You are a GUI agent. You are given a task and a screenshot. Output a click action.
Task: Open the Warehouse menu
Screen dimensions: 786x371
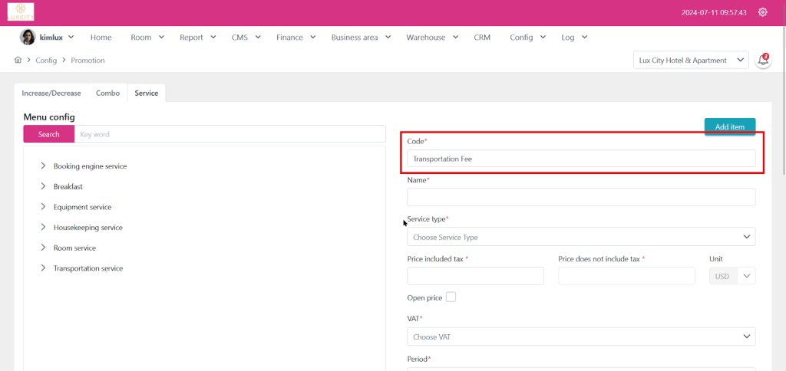431,37
